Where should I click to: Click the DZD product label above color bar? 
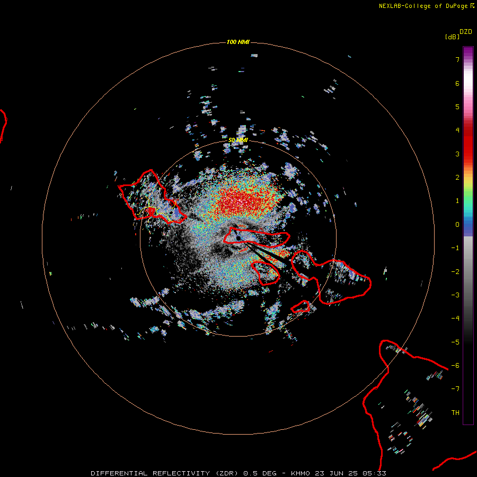coord(466,32)
